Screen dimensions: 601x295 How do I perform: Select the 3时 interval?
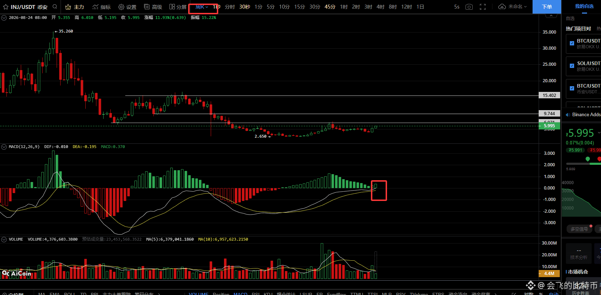[368, 7]
